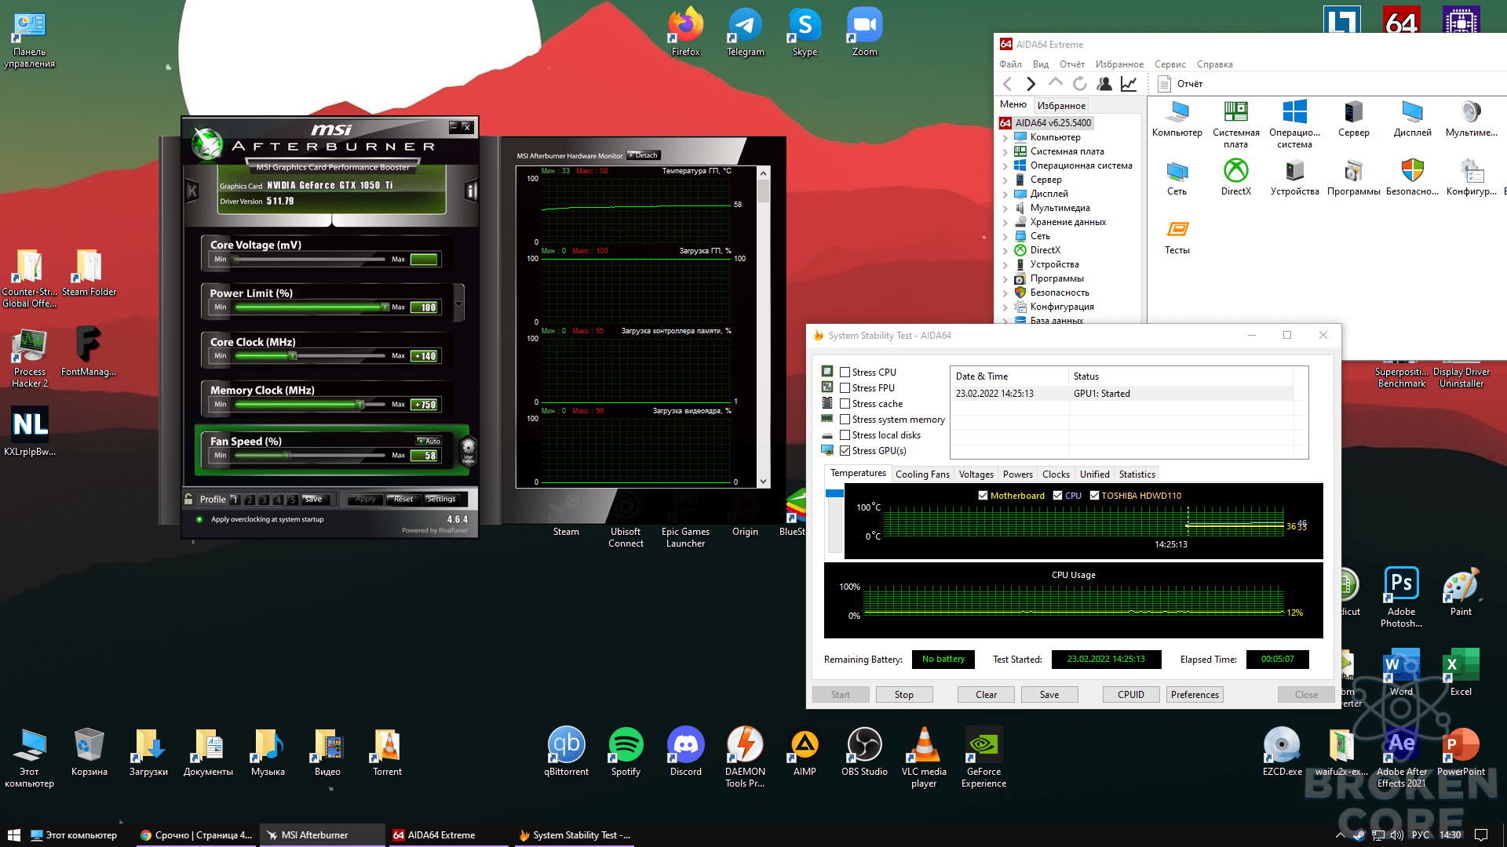1507x847 pixels.
Task: Click Preferences button in Stability Test
Action: pyautogui.click(x=1195, y=695)
